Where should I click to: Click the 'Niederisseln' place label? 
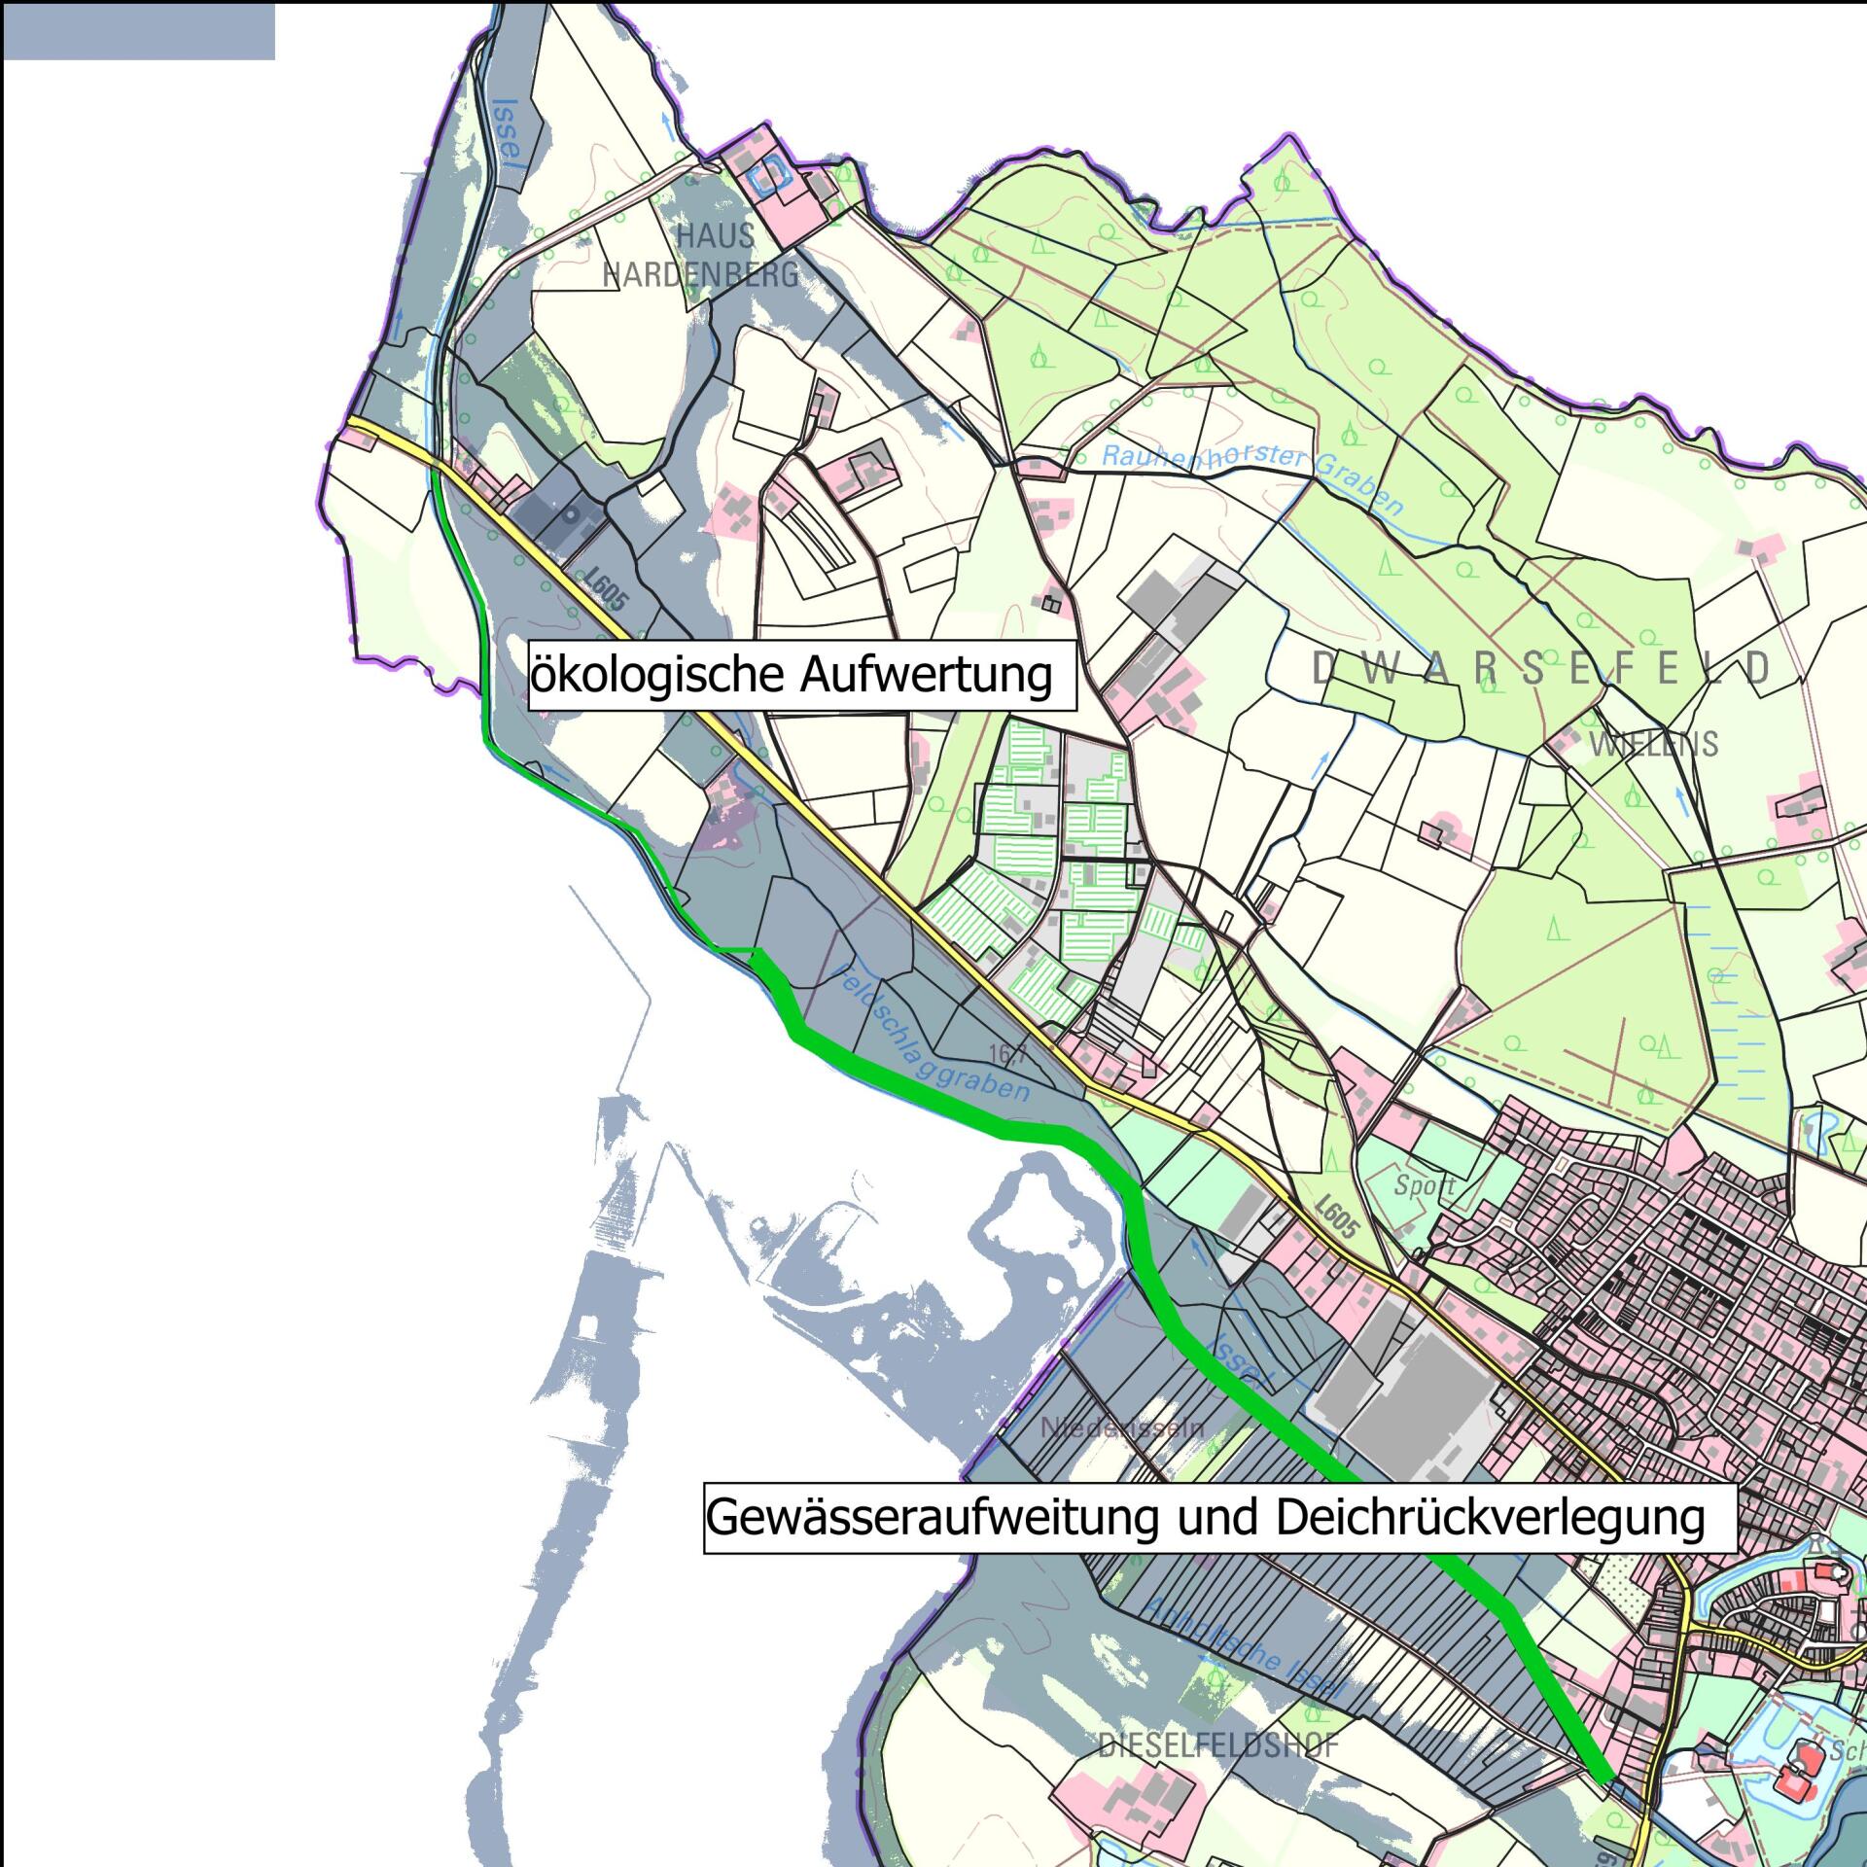click(x=1122, y=1428)
